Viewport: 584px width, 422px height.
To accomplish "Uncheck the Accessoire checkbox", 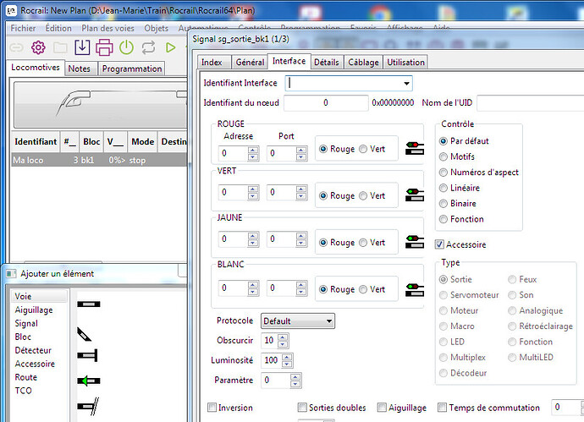I will (439, 244).
